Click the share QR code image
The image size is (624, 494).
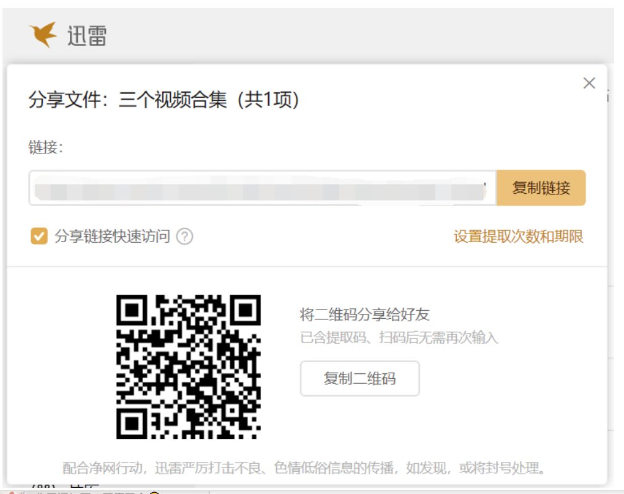[x=188, y=366]
